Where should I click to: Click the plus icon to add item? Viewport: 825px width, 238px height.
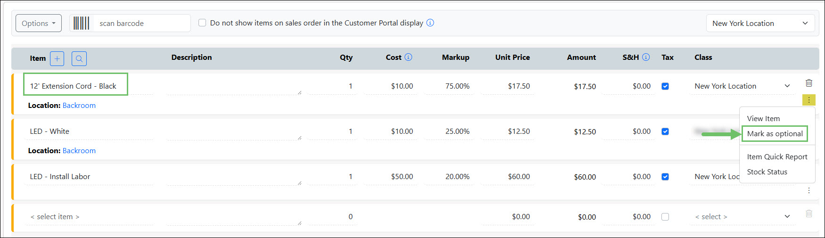tap(57, 58)
